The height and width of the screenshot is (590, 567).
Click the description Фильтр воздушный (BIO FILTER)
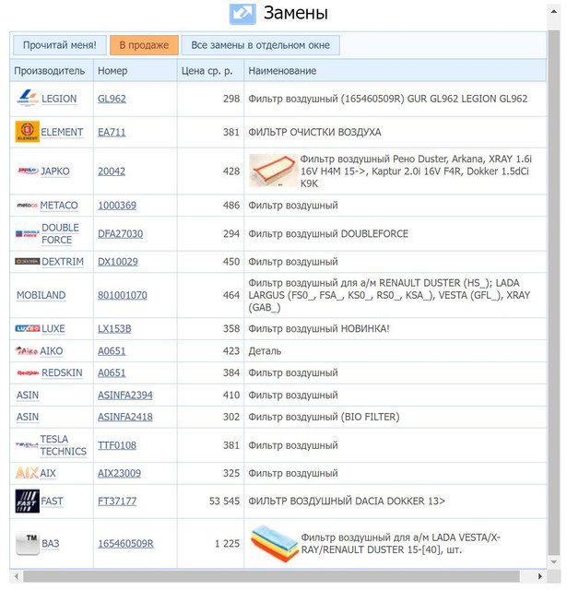point(324,417)
